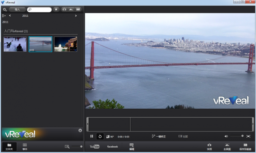Screen dimensions: 256x153
Task: Share the video to YouTube
Action: coord(94,147)
